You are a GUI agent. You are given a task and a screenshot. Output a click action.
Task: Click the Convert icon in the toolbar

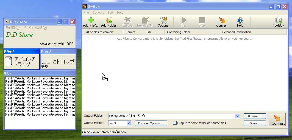click(x=222, y=22)
